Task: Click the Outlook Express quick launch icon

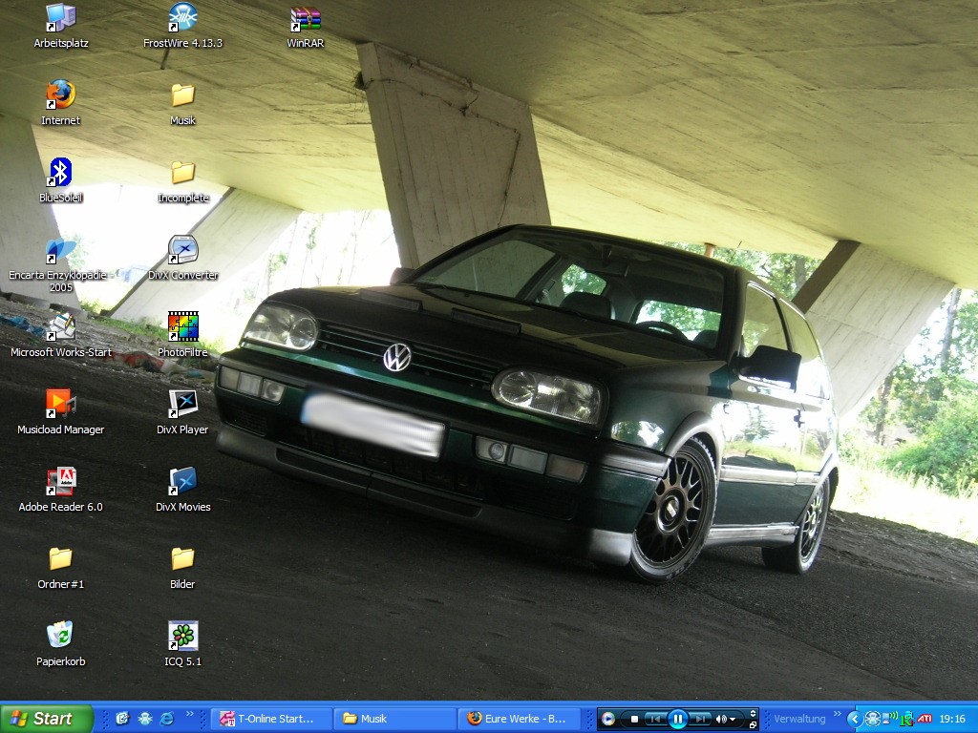Action: coord(122,719)
